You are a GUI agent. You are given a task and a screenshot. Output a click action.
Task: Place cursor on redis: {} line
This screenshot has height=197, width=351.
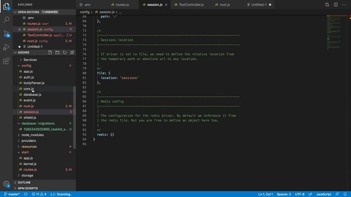point(105,135)
